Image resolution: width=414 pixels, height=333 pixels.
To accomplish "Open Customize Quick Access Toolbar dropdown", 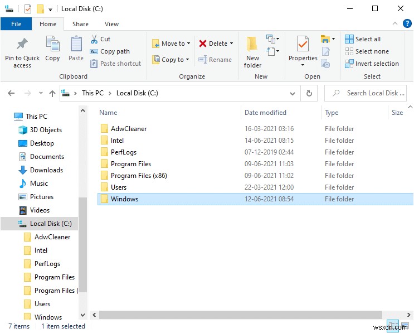I will coord(50,10).
